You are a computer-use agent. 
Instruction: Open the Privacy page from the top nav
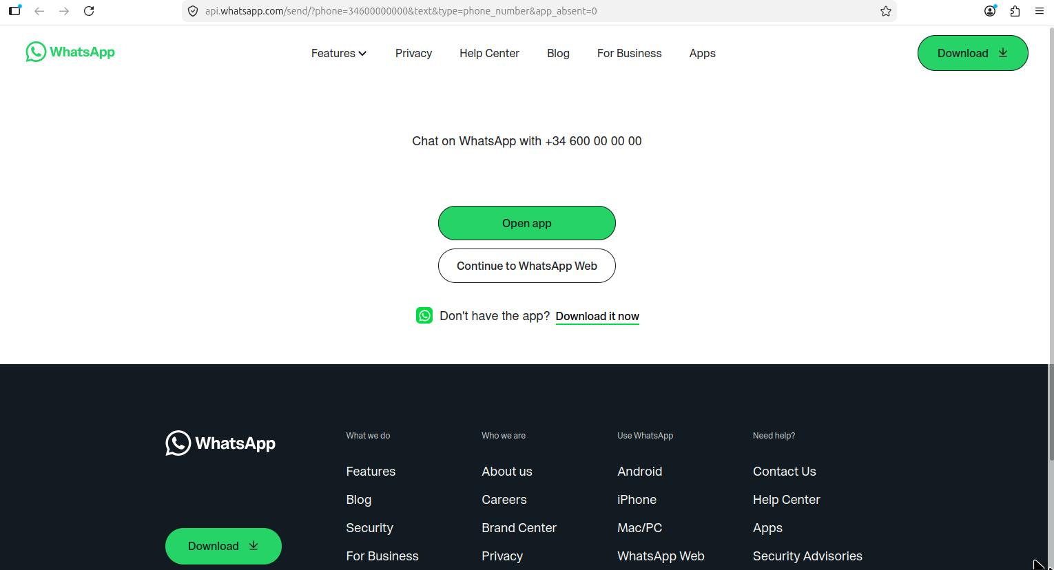[413, 53]
